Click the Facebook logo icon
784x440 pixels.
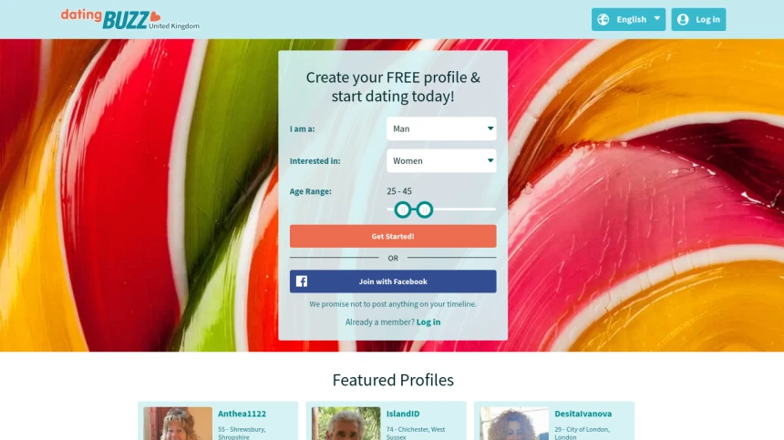tap(302, 281)
